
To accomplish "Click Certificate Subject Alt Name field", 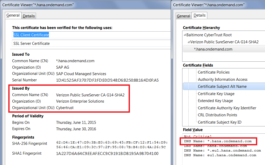I will (x=222, y=87).
